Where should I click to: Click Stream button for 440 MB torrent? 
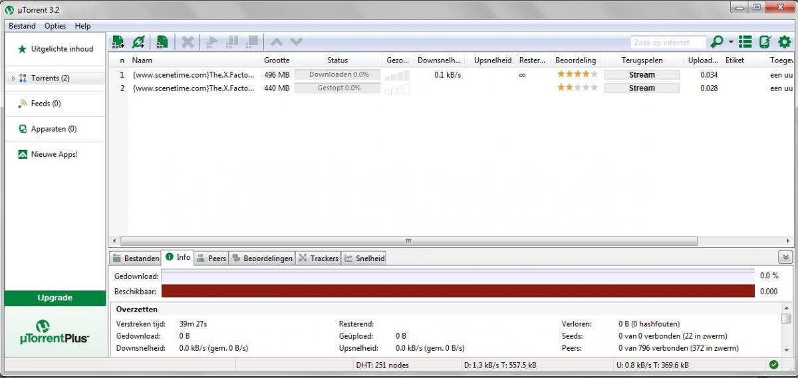point(642,88)
